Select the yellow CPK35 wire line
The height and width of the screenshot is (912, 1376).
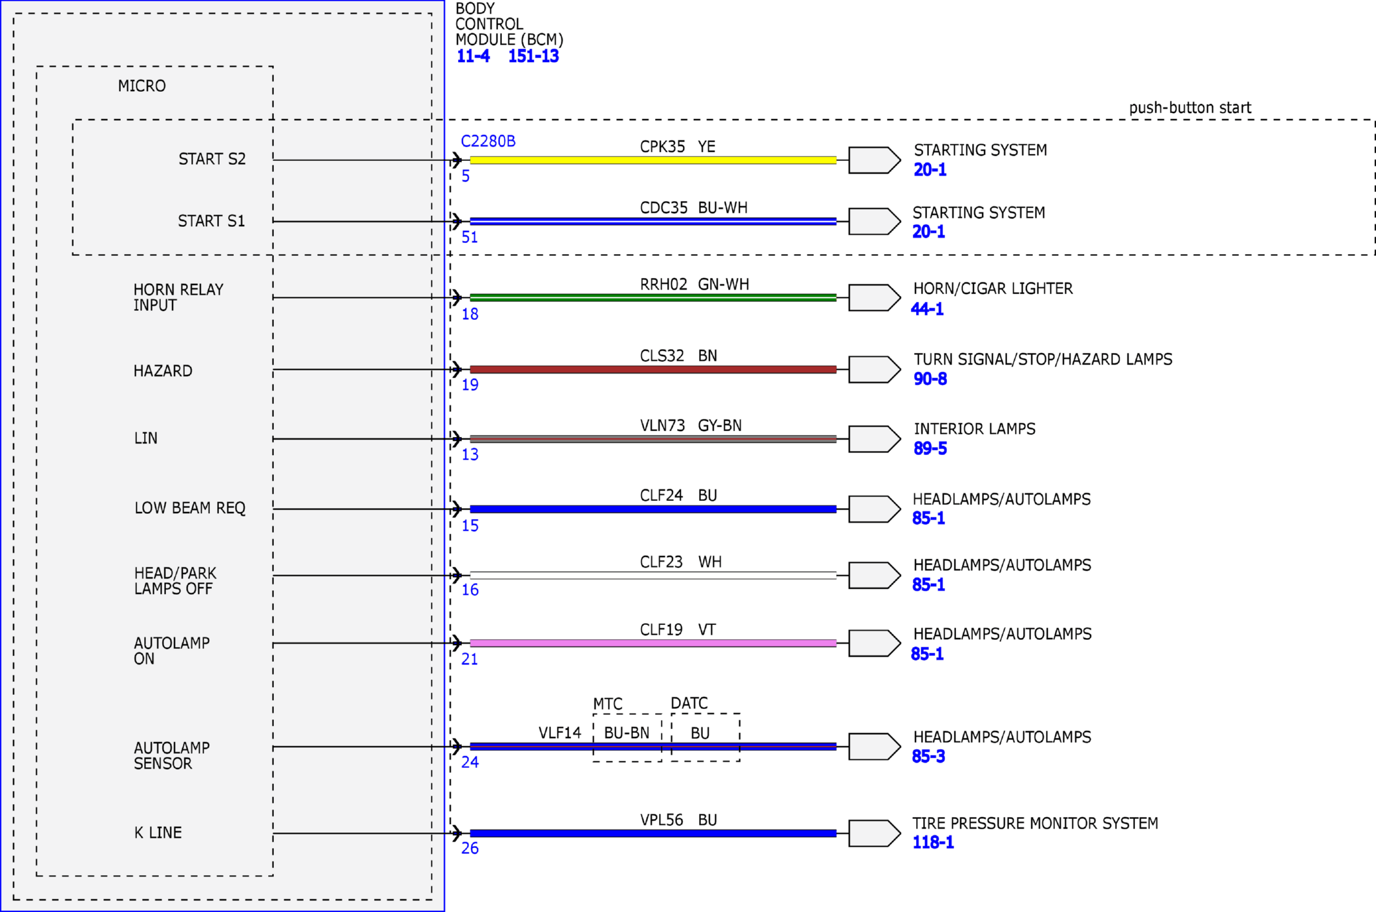pyautogui.click(x=653, y=160)
